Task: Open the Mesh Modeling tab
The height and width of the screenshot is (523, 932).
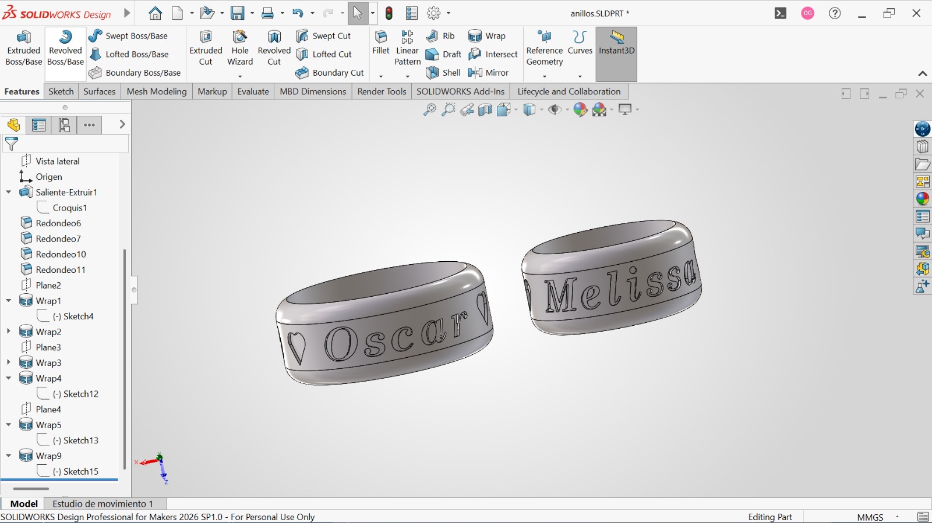Action: pyautogui.click(x=157, y=91)
